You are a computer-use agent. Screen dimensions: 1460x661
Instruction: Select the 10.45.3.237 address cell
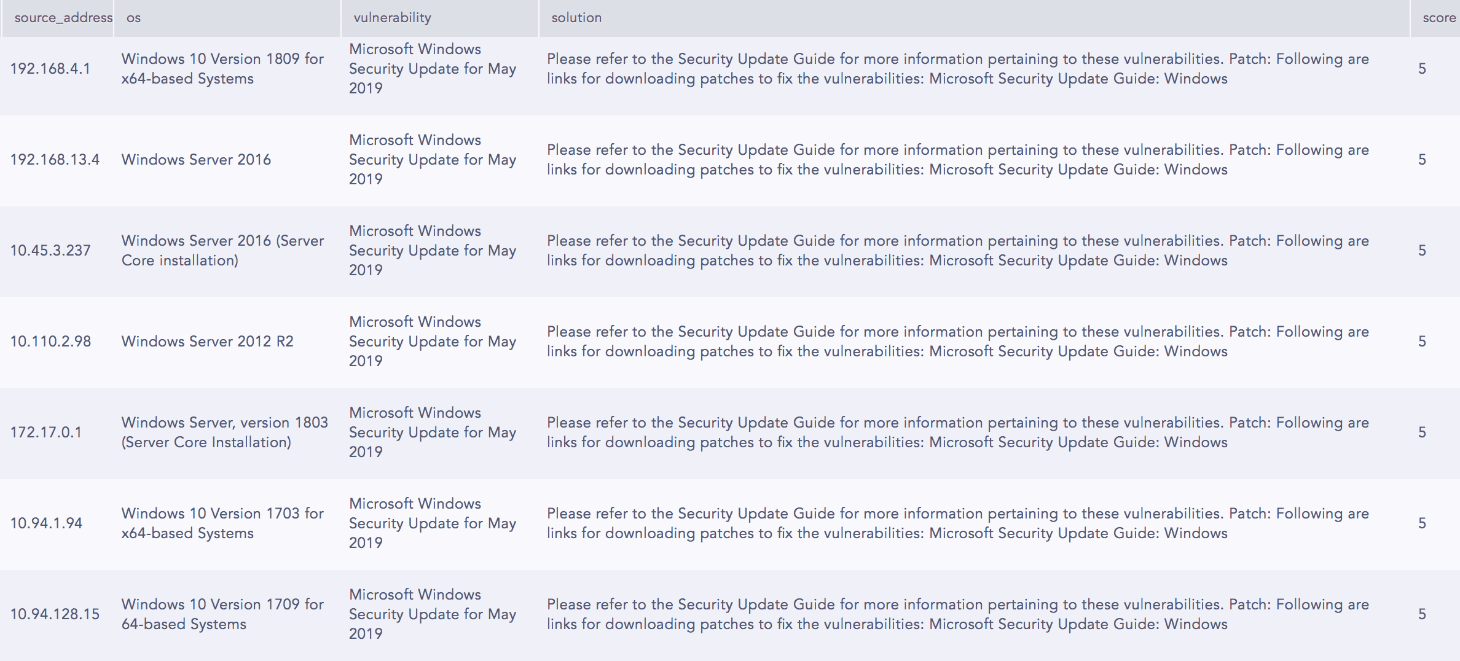pyautogui.click(x=50, y=250)
